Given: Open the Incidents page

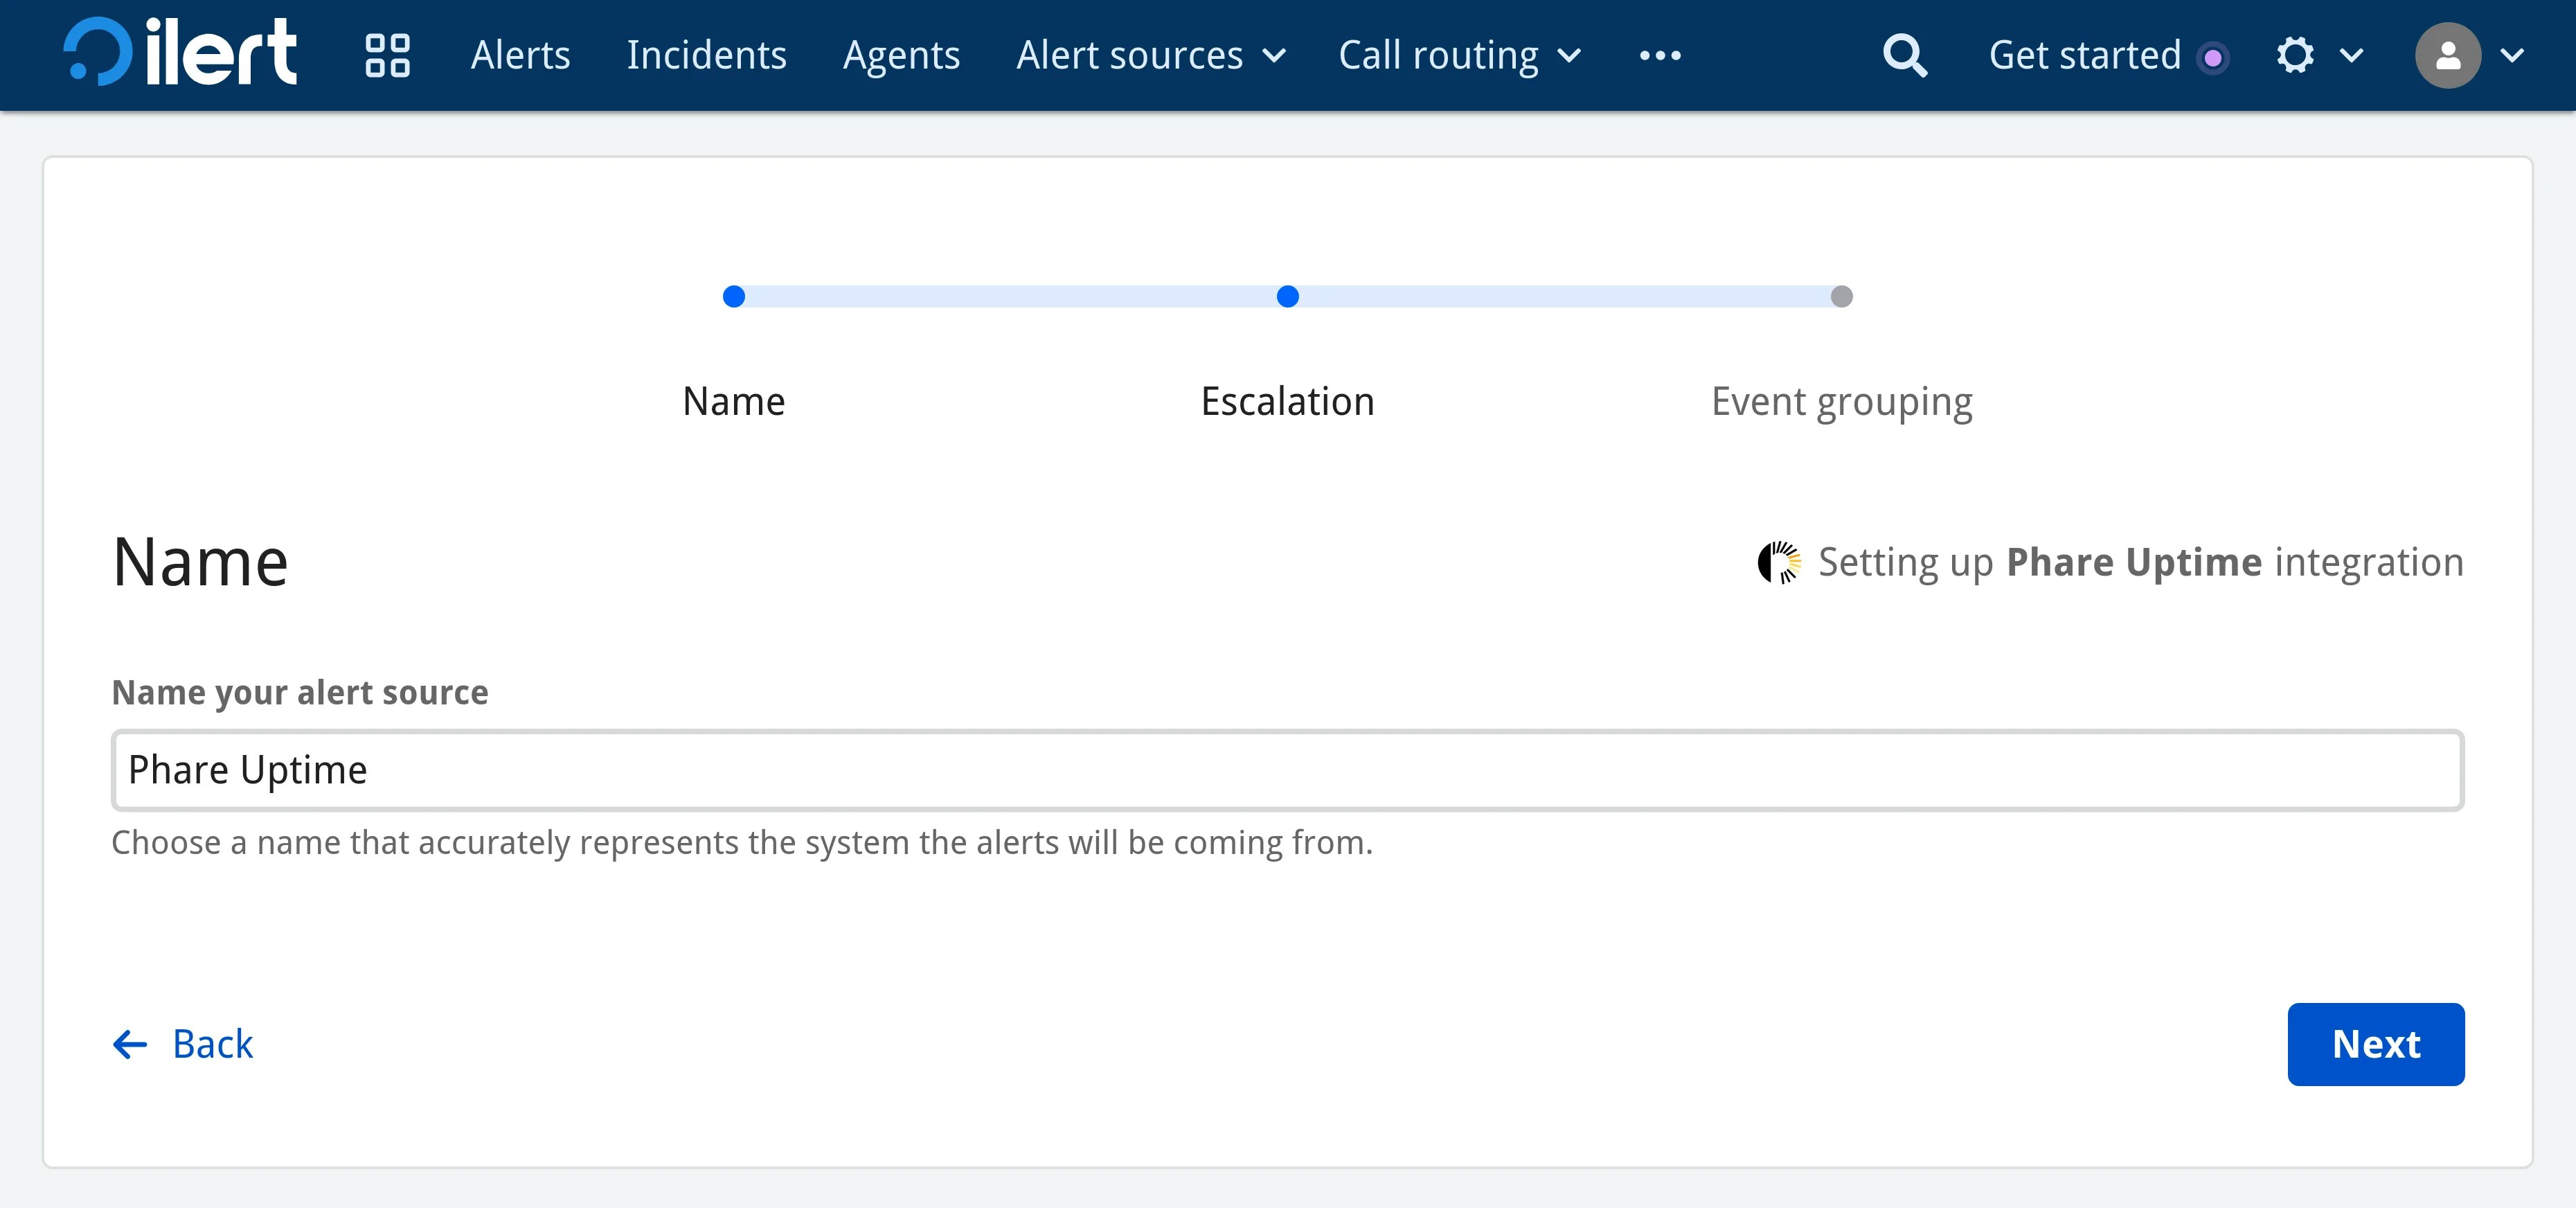Looking at the screenshot, I should [x=706, y=55].
